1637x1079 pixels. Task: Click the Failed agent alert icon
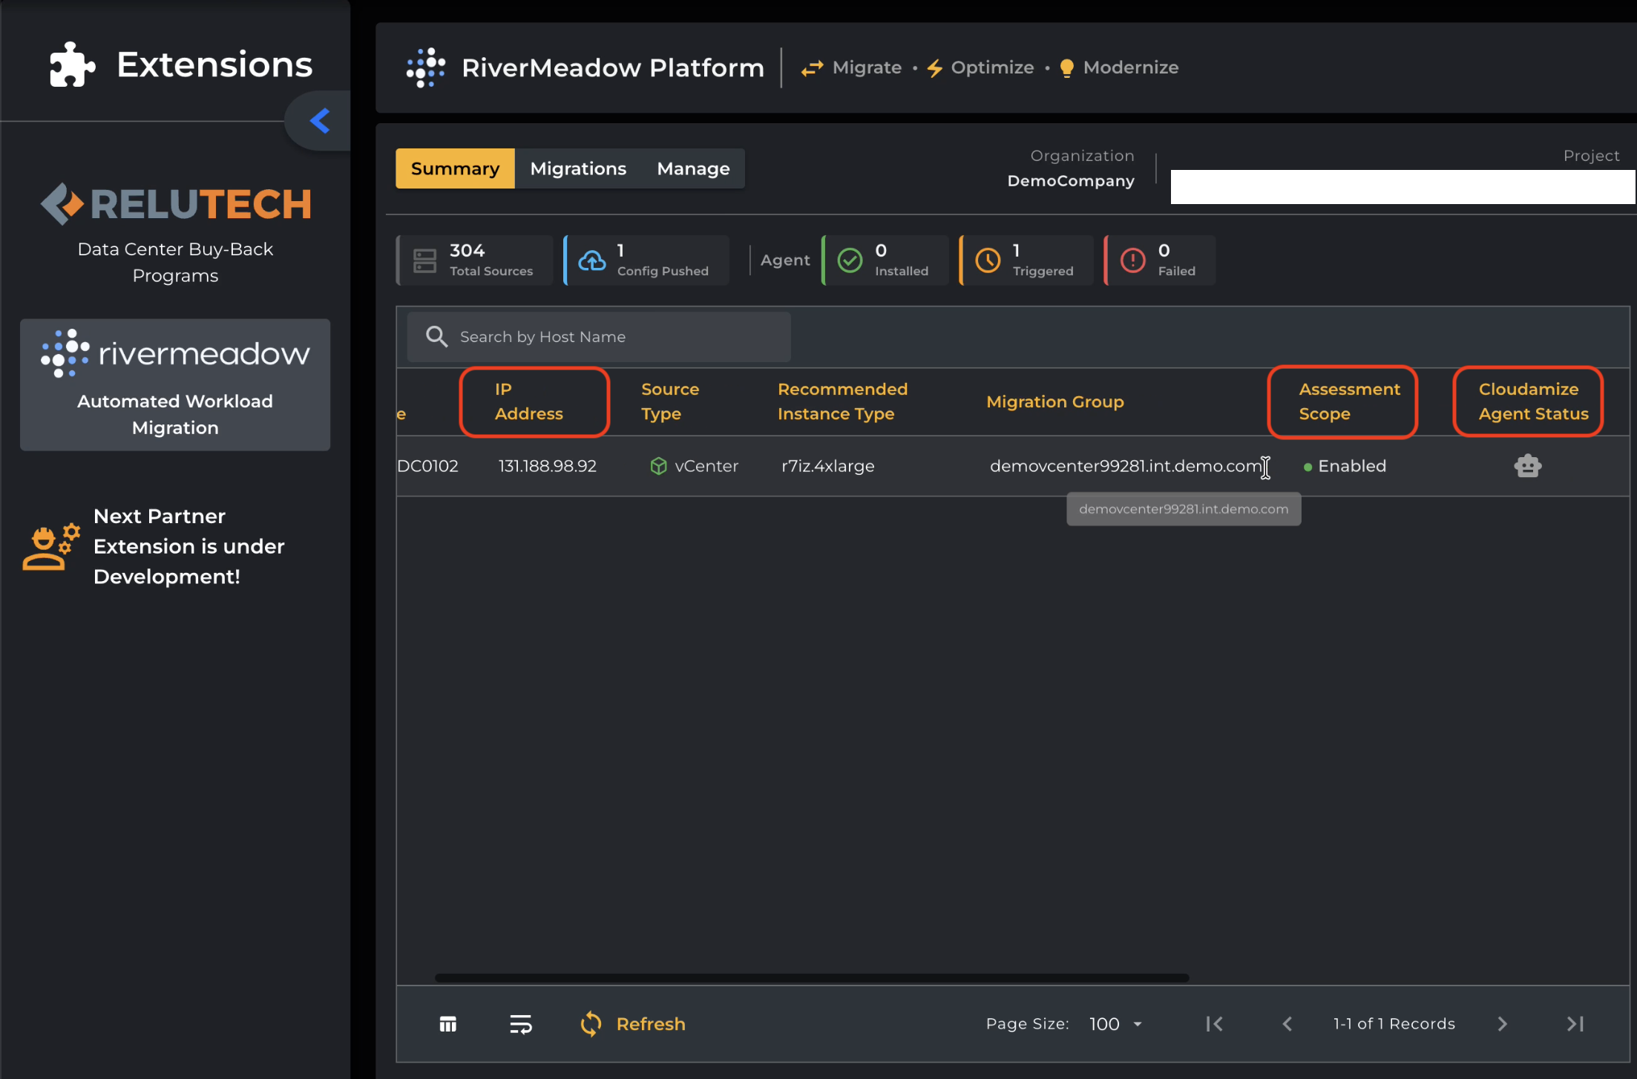click(1132, 260)
